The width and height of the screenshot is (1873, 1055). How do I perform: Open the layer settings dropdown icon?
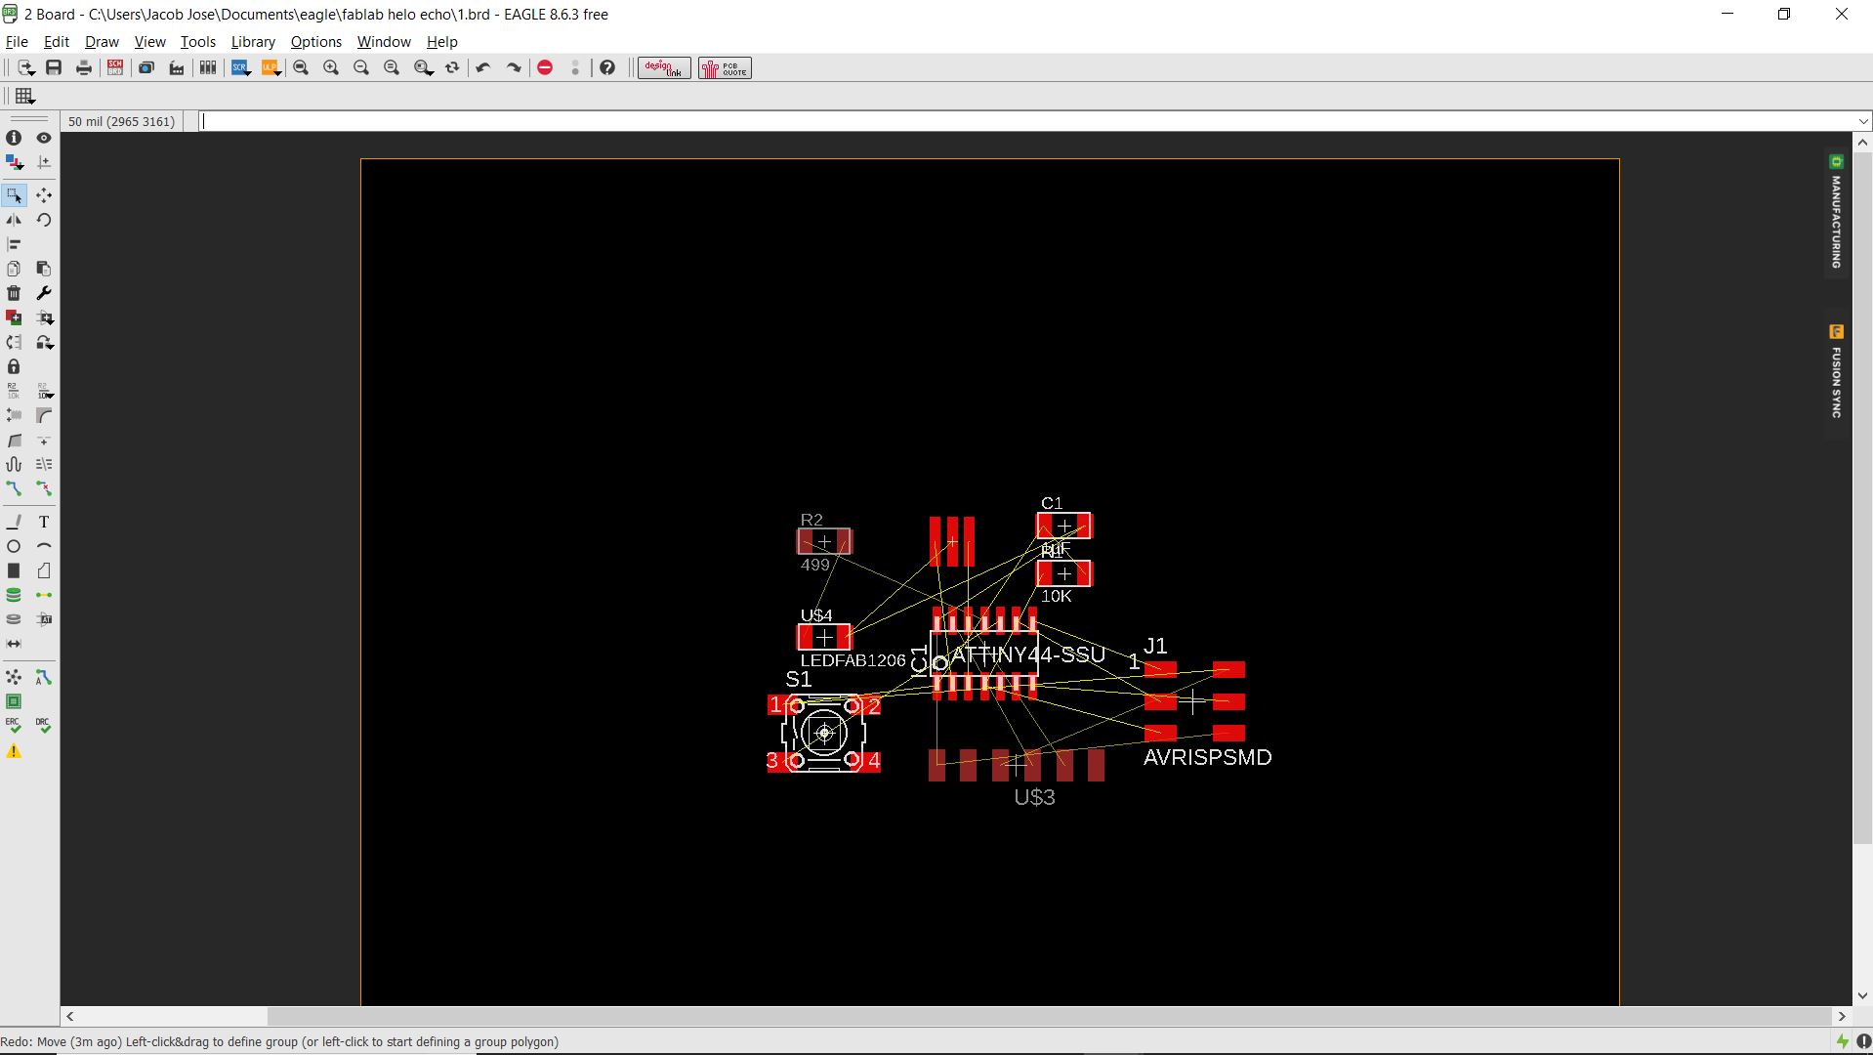14,162
